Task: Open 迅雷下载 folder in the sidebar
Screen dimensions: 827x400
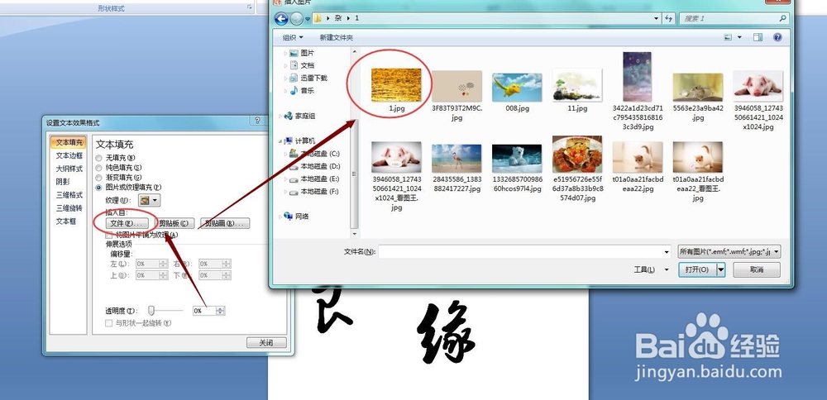Action: [308, 78]
